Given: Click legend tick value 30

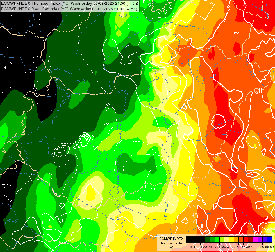Looking at the screenshot, I should 224,247.
